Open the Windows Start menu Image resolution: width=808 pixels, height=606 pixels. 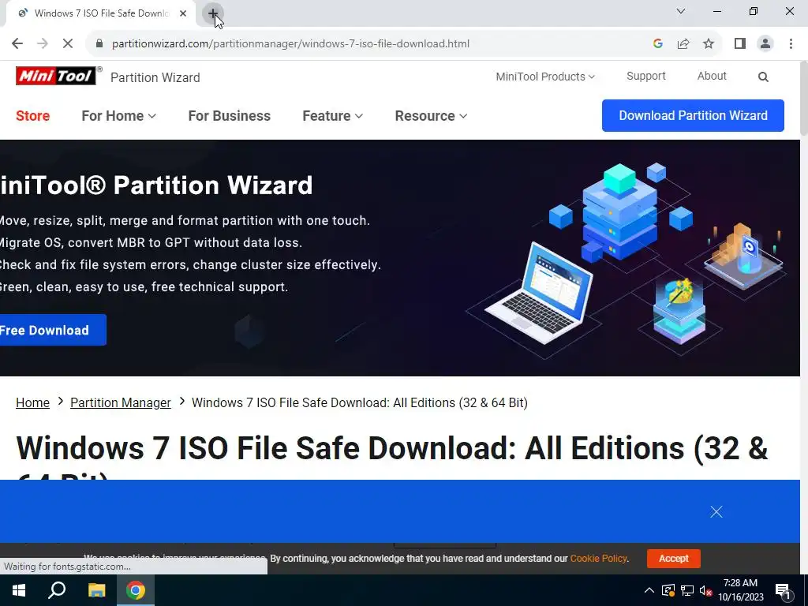coord(19,590)
